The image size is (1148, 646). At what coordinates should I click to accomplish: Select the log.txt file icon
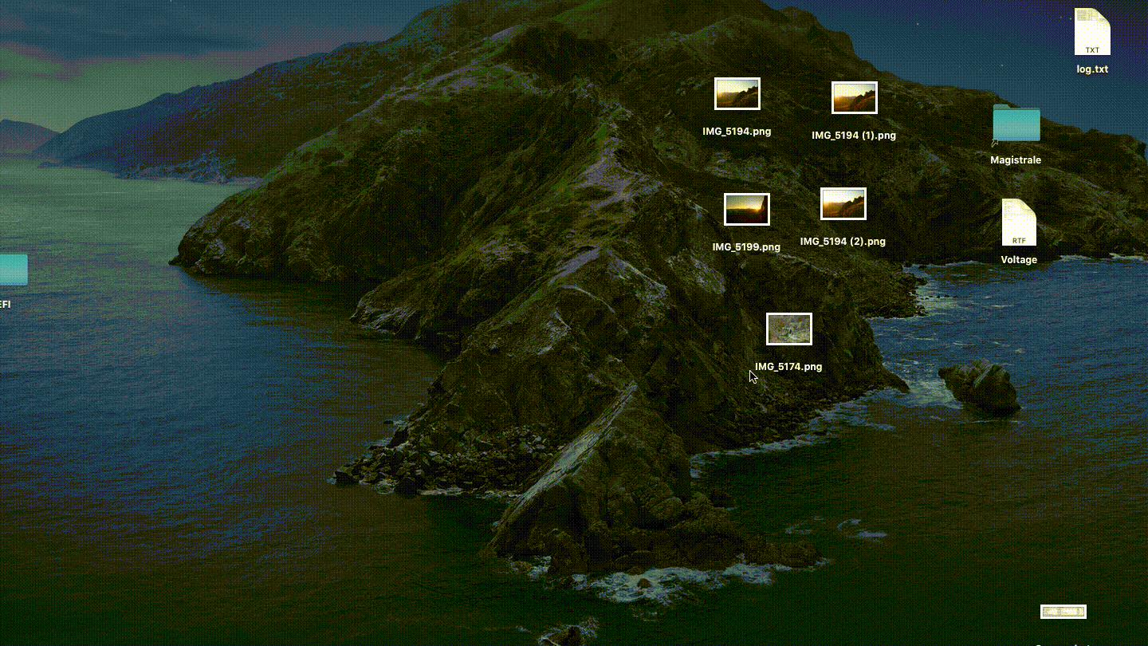(x=1092, y=32)
